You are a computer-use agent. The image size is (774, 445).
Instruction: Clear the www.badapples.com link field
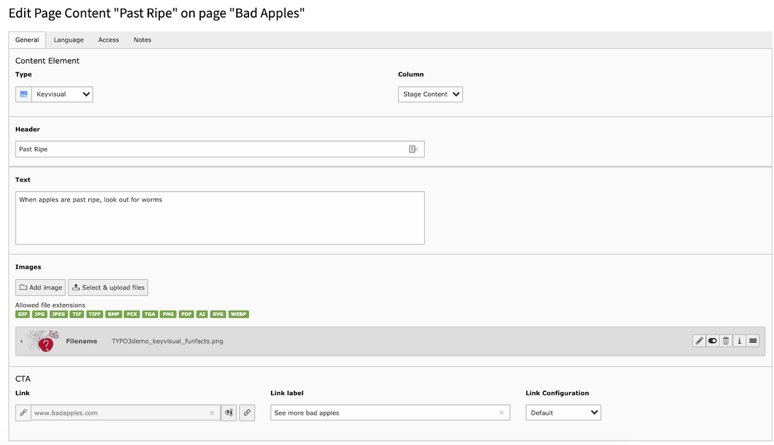pos(212,413)
